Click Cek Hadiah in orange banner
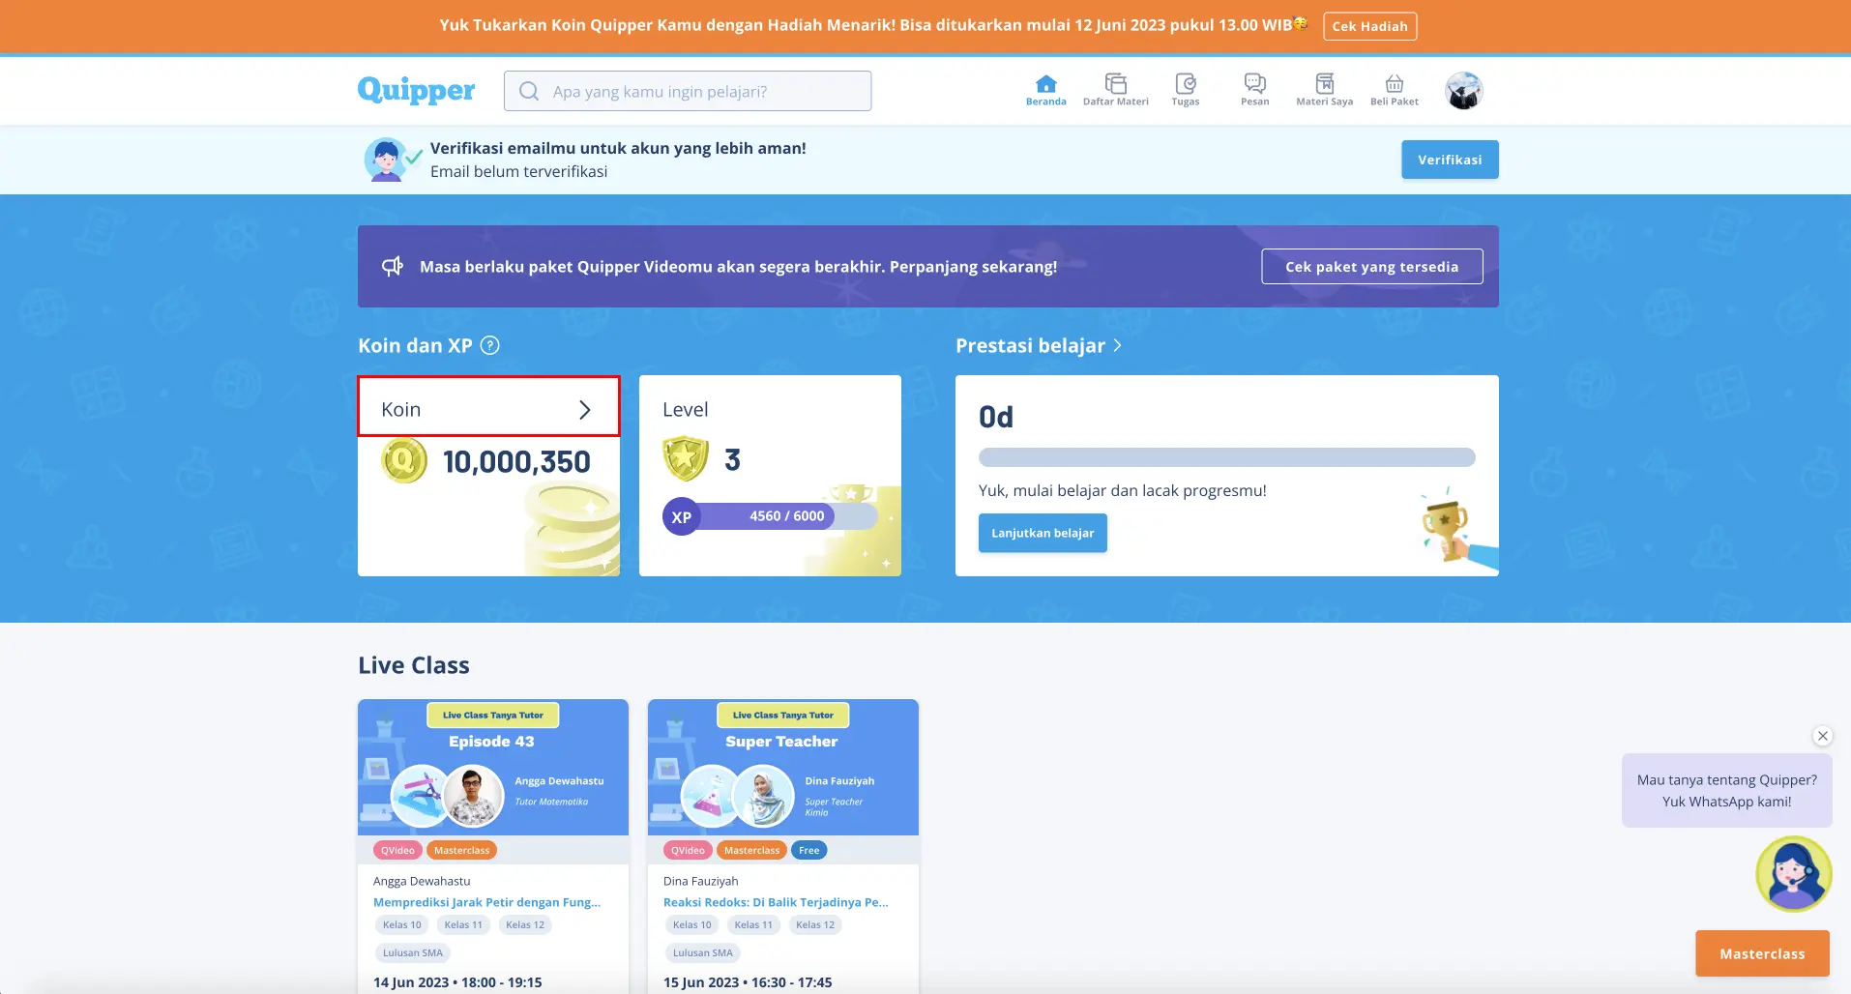The image size is (1851, 994). pyautogui.click(x=1369, y=26)
